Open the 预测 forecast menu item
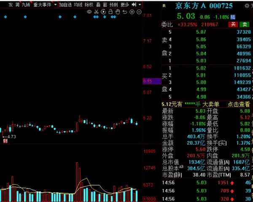 pos(113,5)
